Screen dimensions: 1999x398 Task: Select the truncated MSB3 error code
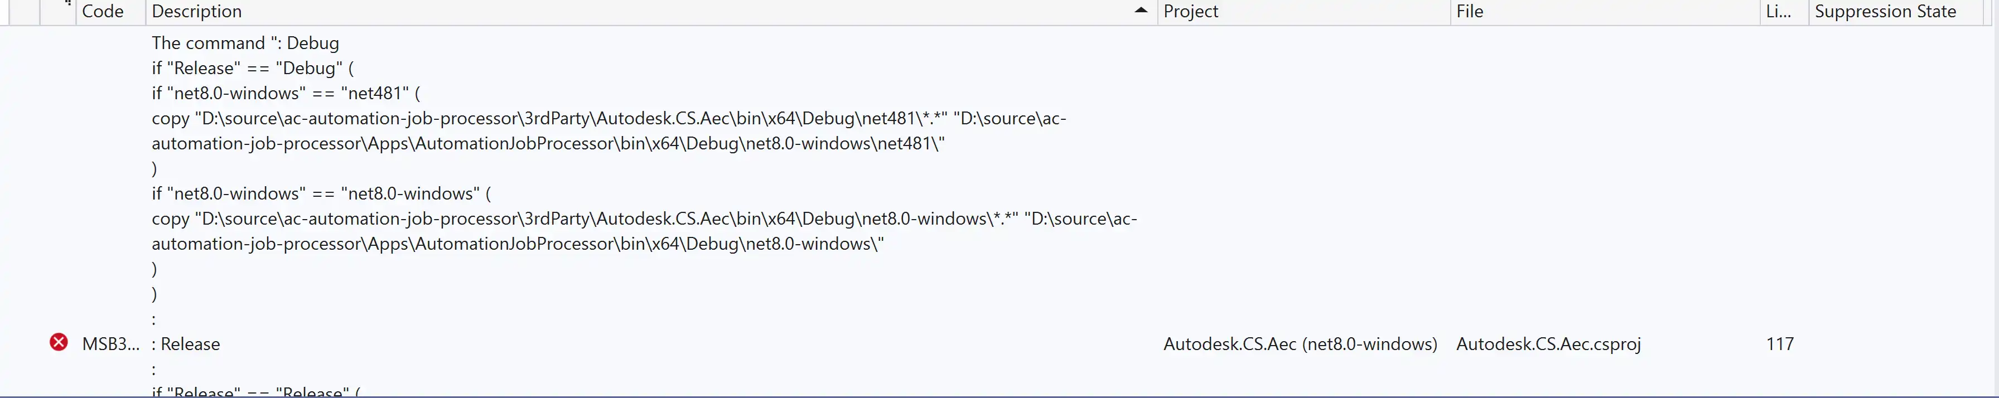click(x=110, y=344)
